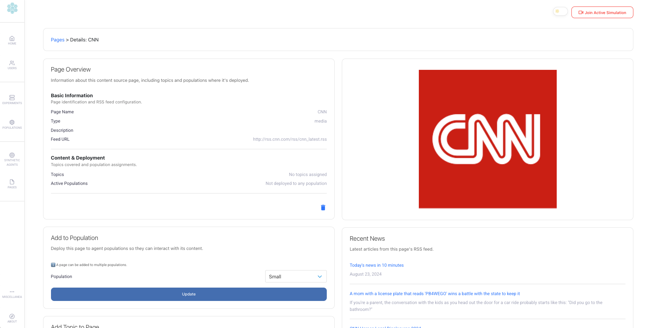Go to Users in the sidebar
The height and width of the screenshot is (328, 645).
tap(12, 65)
